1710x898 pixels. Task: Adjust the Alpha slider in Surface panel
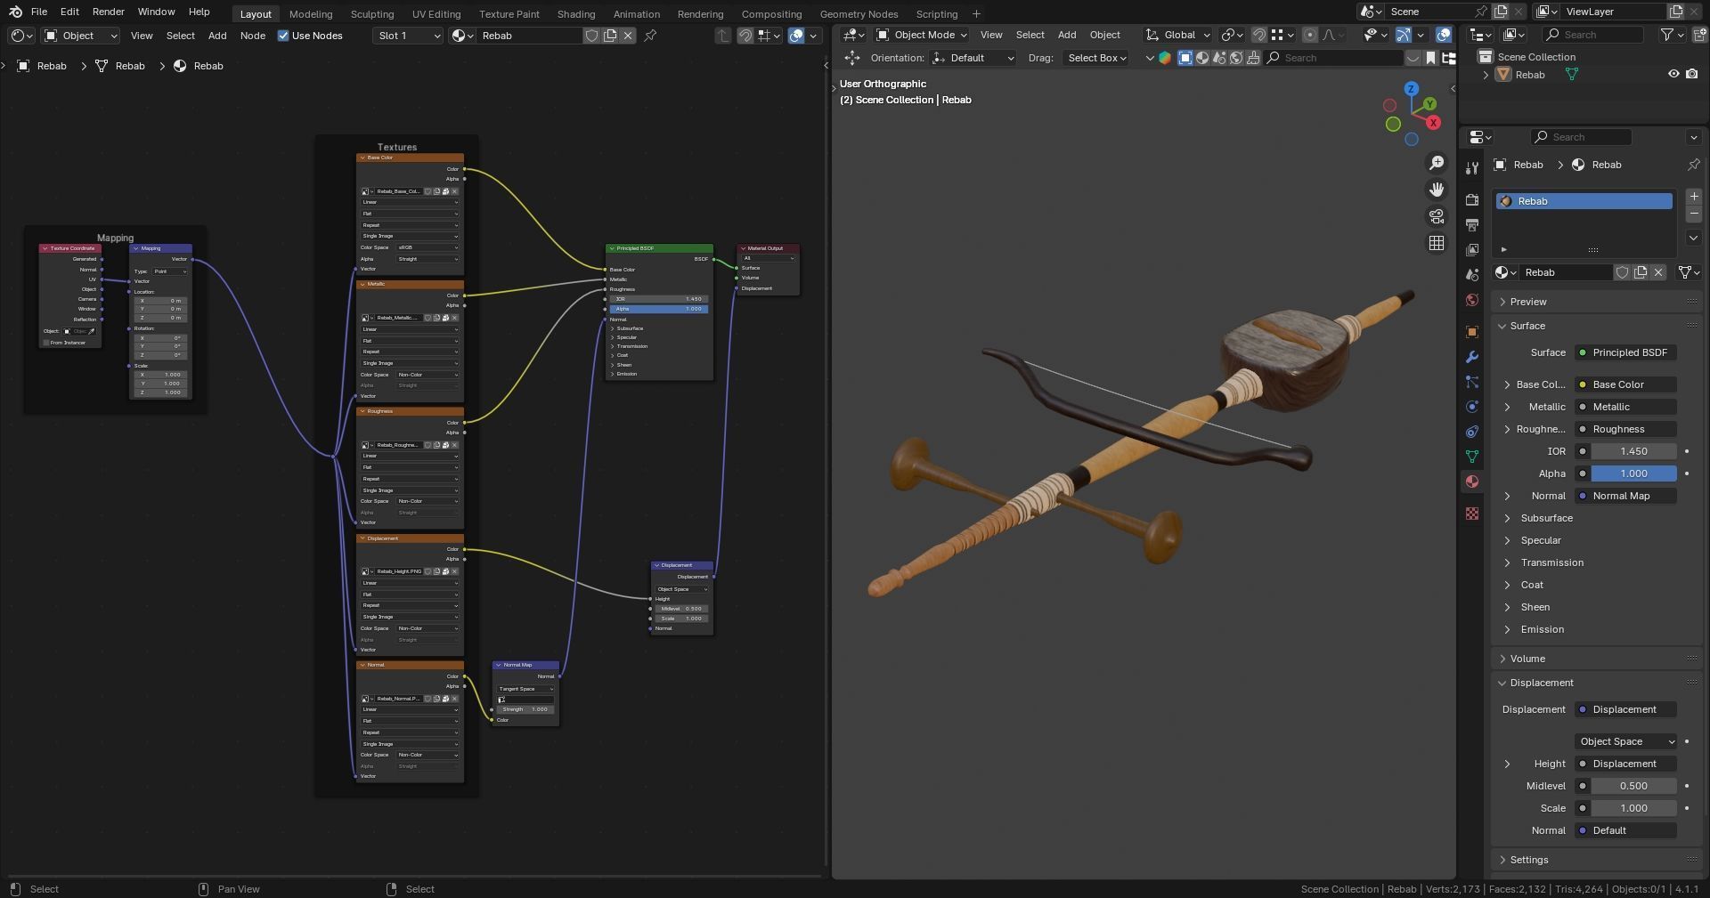pos(1633,473)
